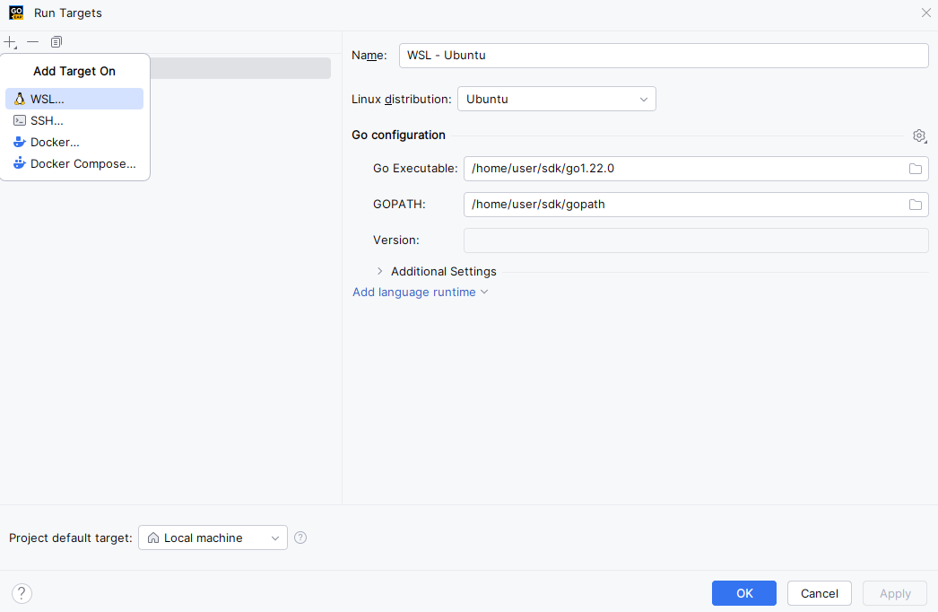Click the help icon beside Project default target
The image size is (938, 612).
click(300, 538)
